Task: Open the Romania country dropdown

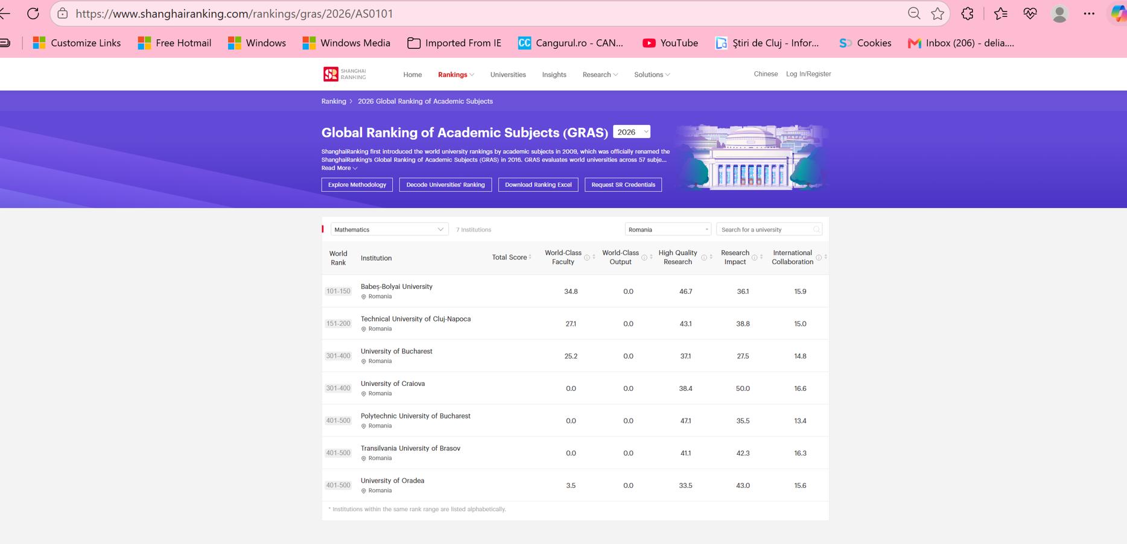Action: tap(668, 229)
